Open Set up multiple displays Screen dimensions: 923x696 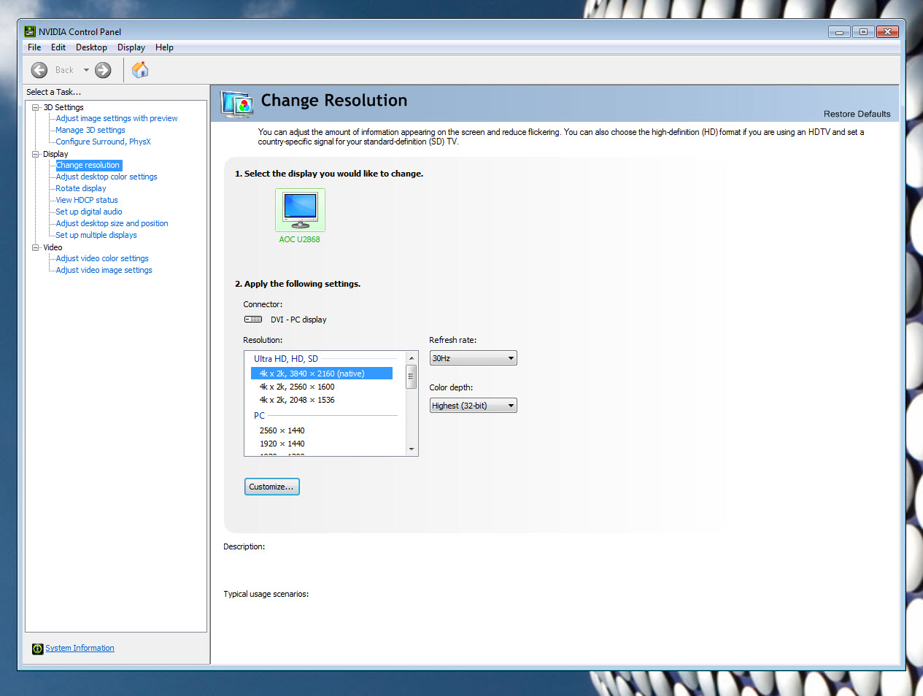[x=96, y=235]
